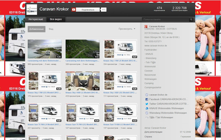Click title Knaus Sky i 700 LEG Modell 2013
Screen dimensions: 221x140
(x=44, y=93)
